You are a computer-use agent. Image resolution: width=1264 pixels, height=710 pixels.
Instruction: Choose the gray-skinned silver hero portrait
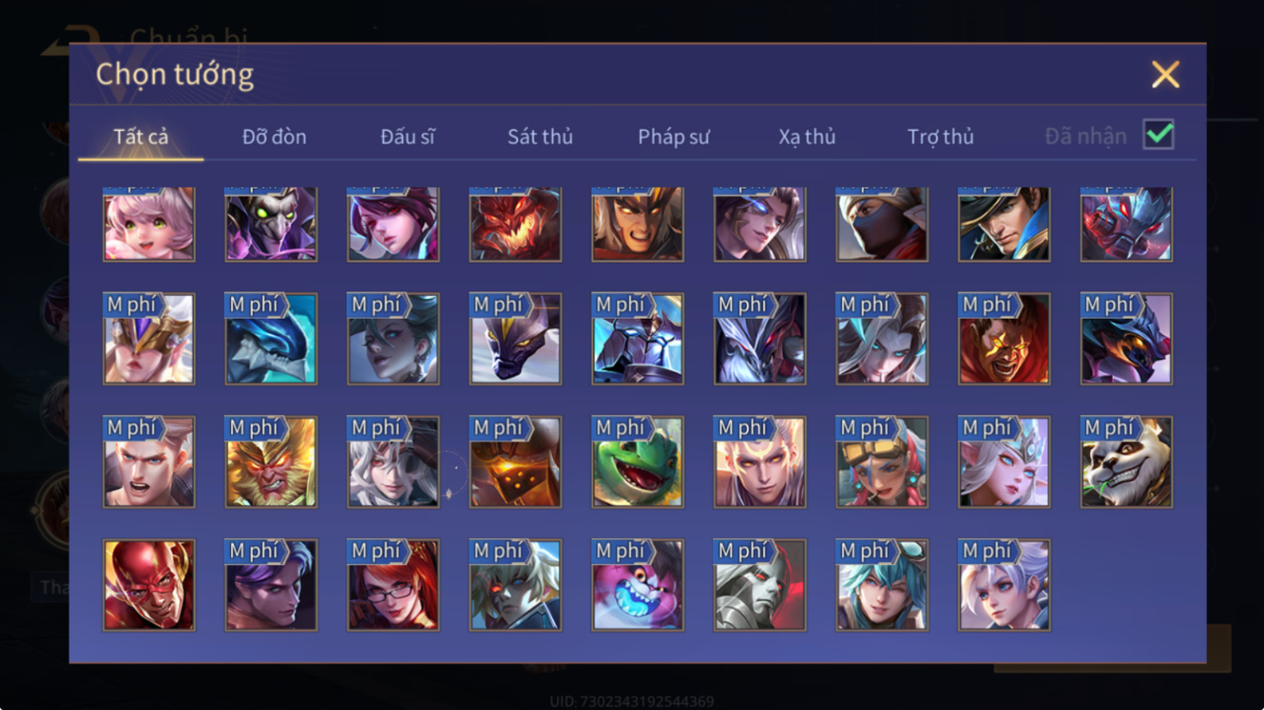[760, 585]
